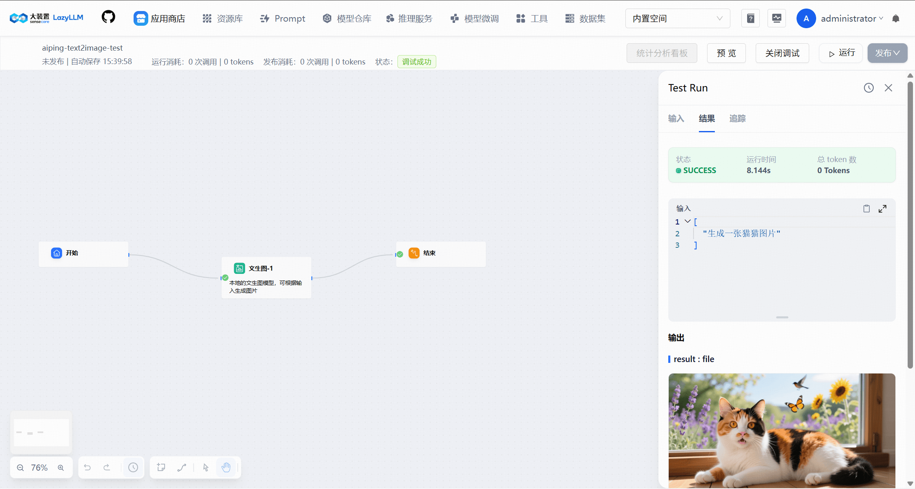The height and width of the screenshot is (489, 915).
Task: Zoom out the canvas
Action: 20,468
